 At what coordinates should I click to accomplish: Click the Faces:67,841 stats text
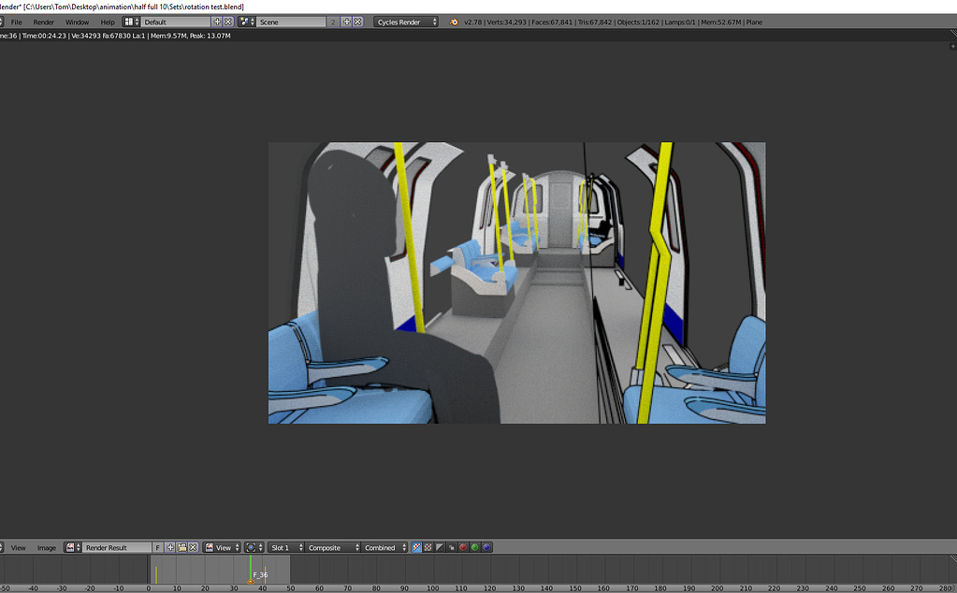pos(552,22)
